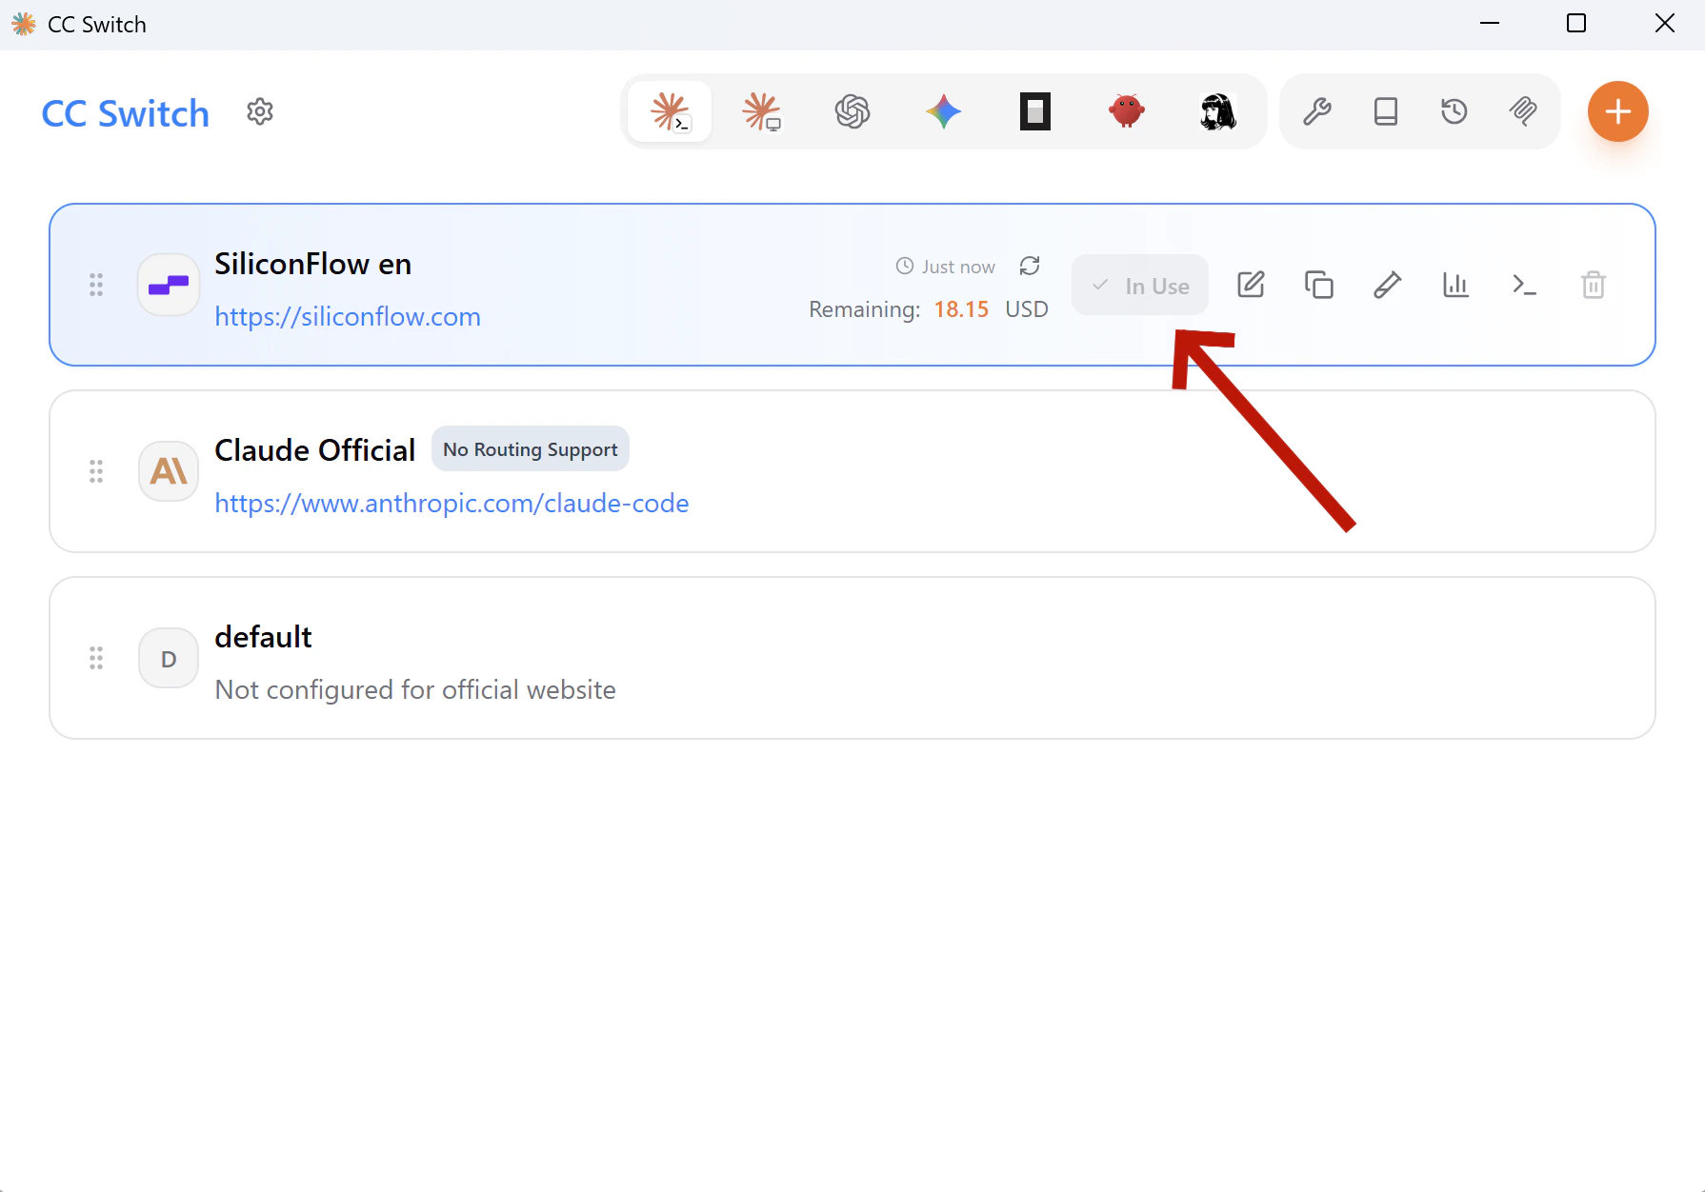The image size is (1705, 1192).
Task: Open the history clock icon
Action: pyautogui.click(x=1454, y=112)
